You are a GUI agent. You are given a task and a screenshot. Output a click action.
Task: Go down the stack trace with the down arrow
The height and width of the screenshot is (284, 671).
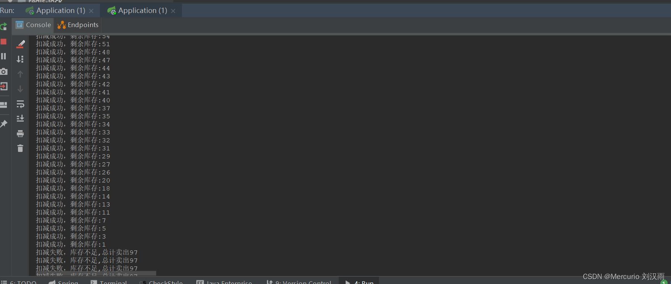pyautogui.click(x=20, y=89)
